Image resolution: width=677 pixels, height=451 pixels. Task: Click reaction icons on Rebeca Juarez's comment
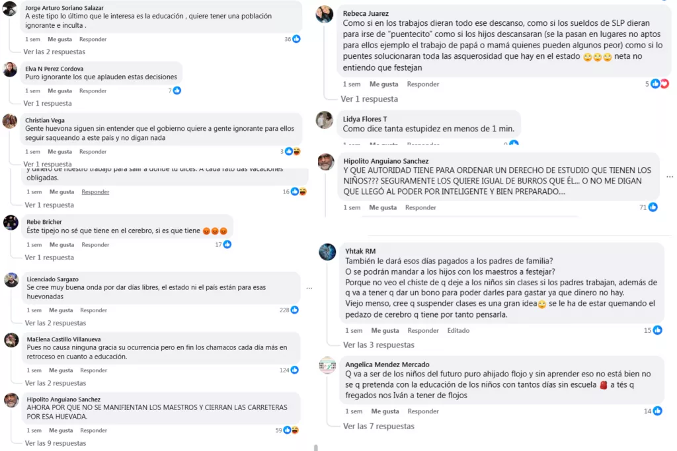click(x=660, y=84)
